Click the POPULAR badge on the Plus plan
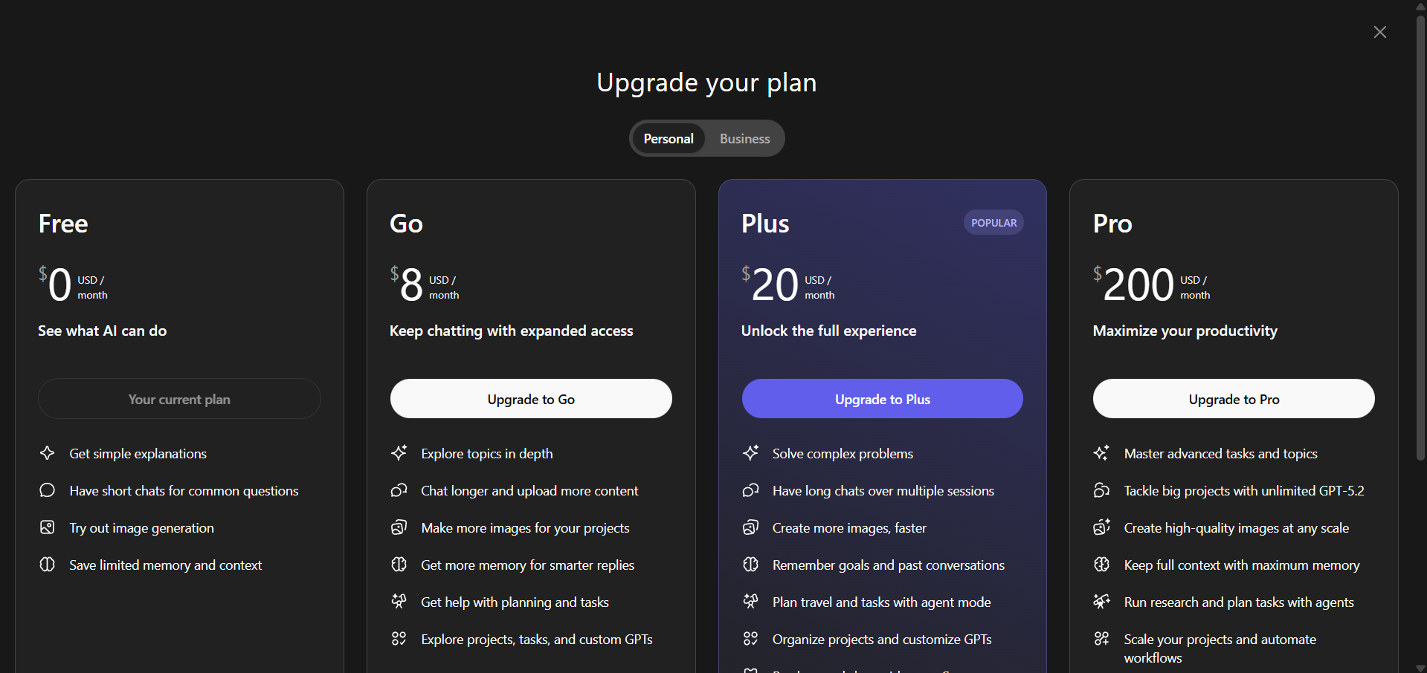 coord(993,222)
